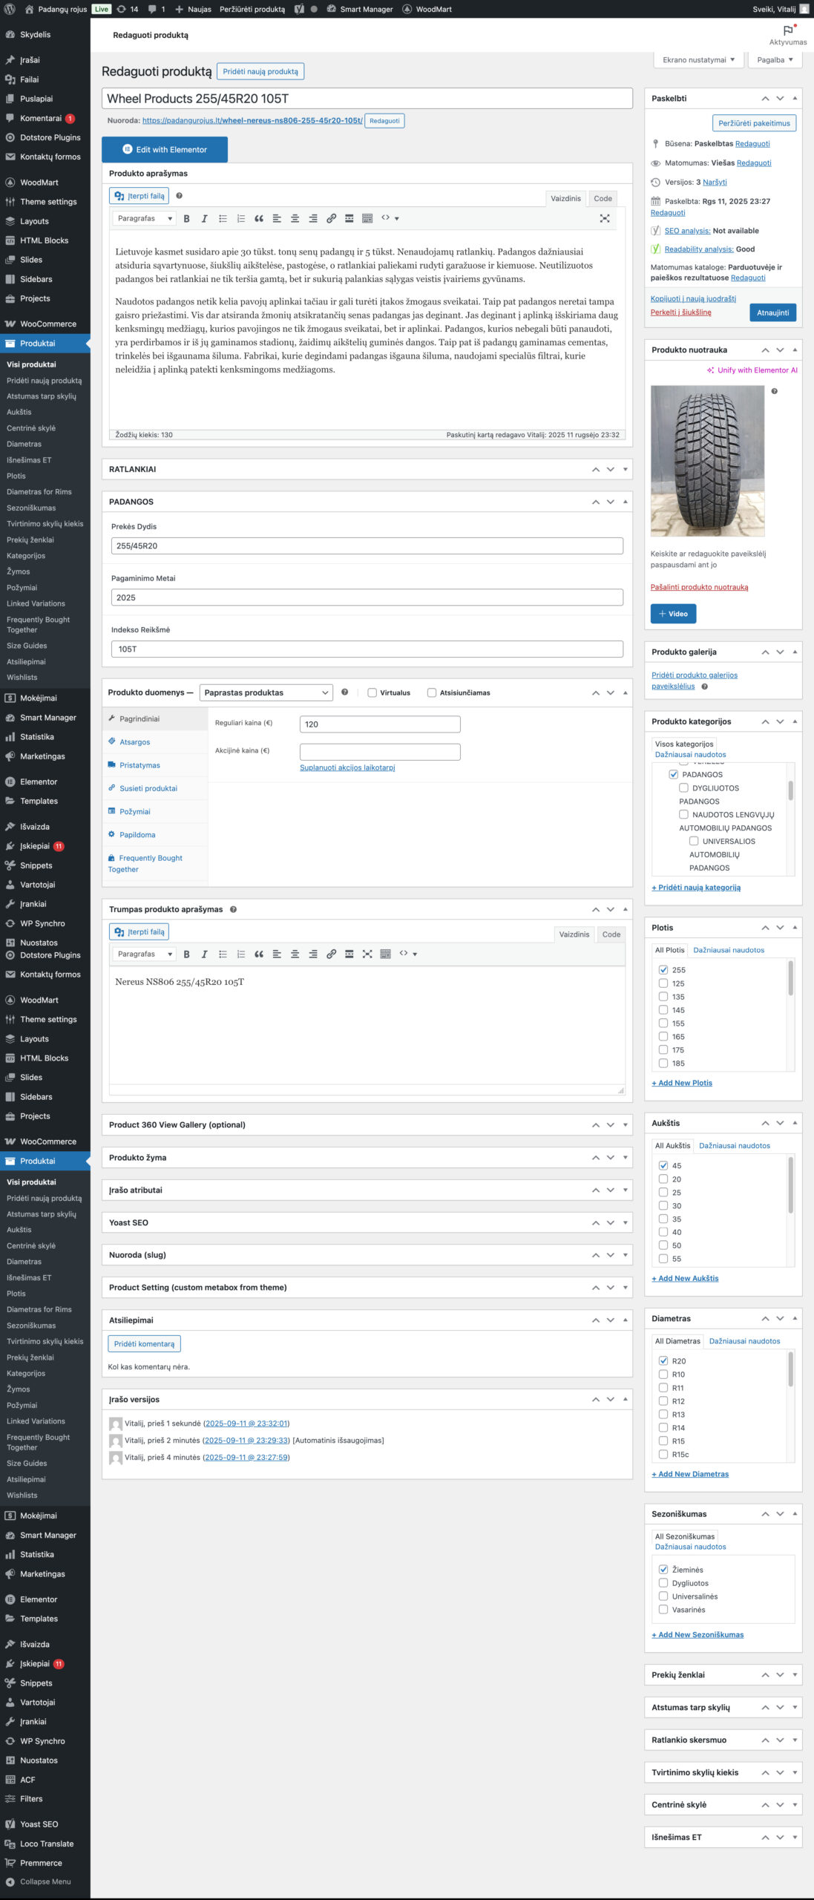Click the Reguliari kaina price field
This screenshot has width=814, height=1900.
pyautogui.click(x=380, y=724)
